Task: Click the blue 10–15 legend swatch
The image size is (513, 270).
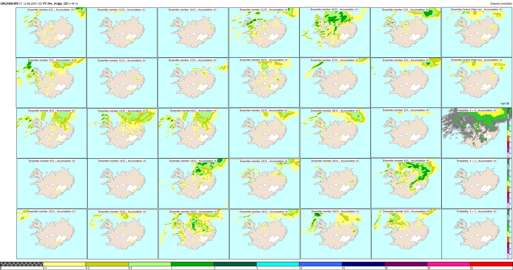Action: click(x=320, y=264)
